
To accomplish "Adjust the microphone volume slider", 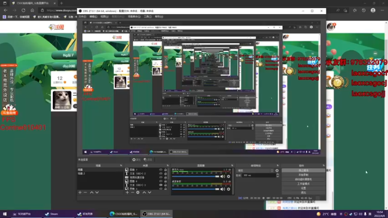I will pos(195,176).
